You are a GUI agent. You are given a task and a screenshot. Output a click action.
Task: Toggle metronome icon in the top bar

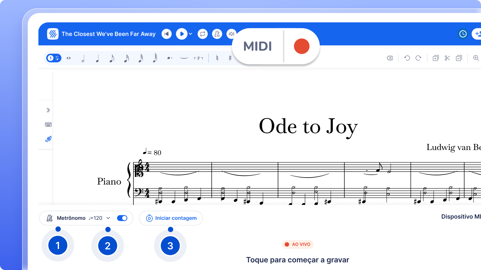point(217,34)
